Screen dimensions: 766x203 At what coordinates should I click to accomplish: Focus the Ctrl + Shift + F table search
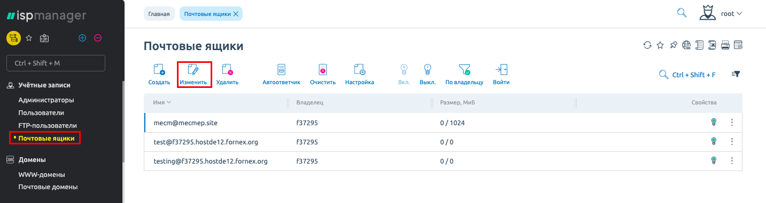click(687, 75)
